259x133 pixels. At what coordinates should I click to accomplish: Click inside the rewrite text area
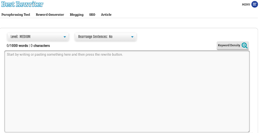coord(127,91)
